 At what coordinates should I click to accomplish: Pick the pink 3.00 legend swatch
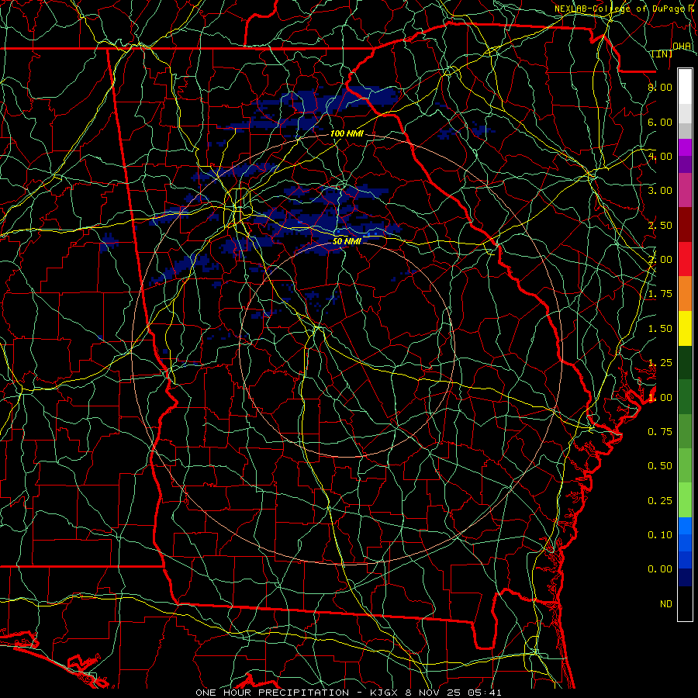(685, 190)
